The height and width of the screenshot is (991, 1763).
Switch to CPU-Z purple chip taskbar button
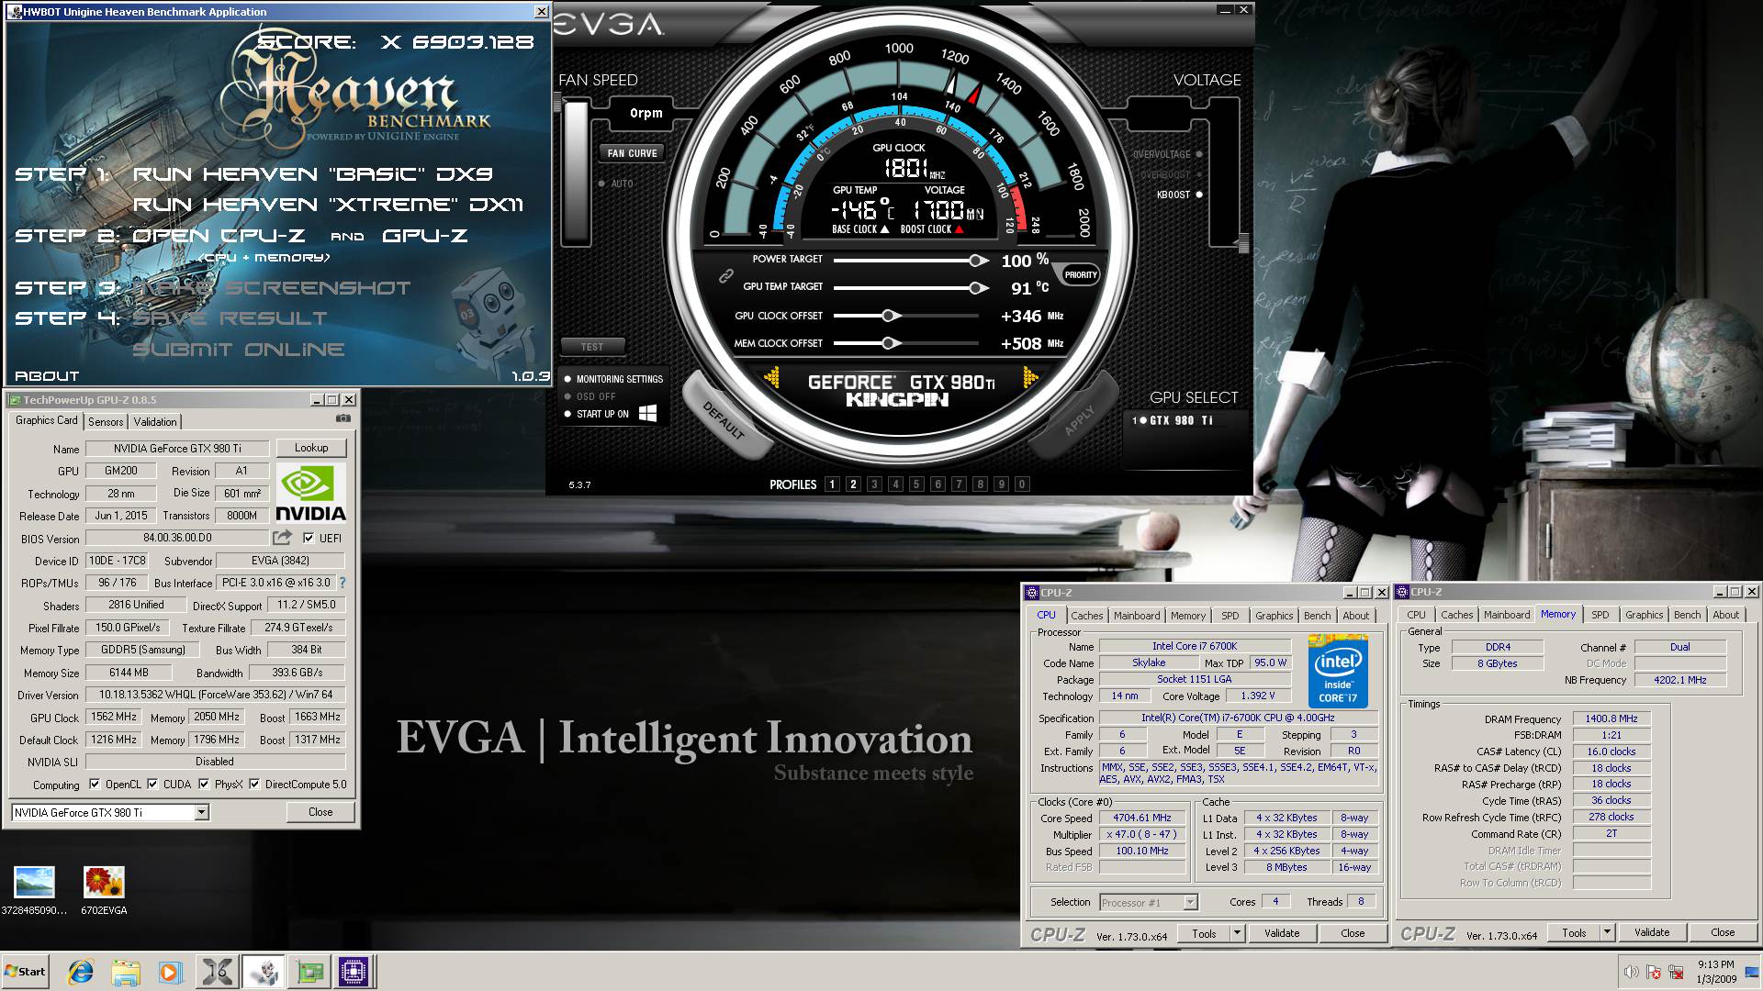(x=354, y=972)
